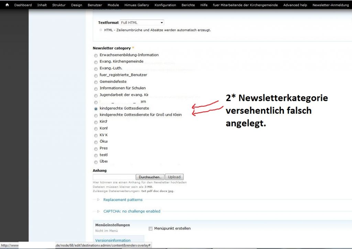Enable the Menüpunkt erstellen checkbox

151,229
